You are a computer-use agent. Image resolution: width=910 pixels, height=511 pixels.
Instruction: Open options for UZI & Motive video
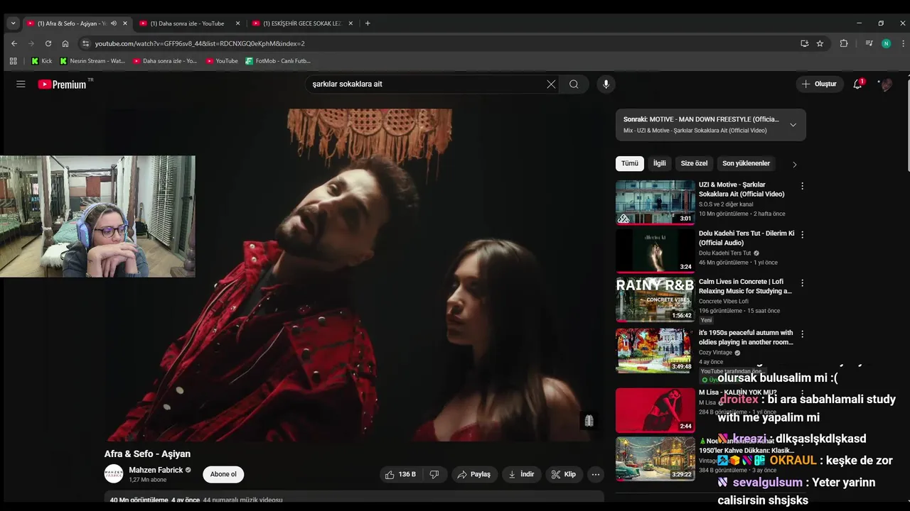tap(803, 186)
